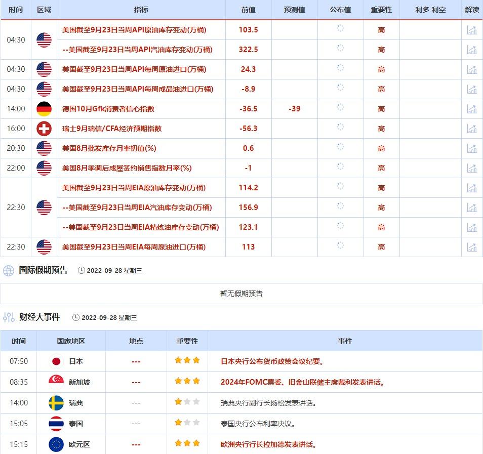Viewport: 483px width, 454px height.
Task: Select forecast value -39
Action: (x=295, y=109)
